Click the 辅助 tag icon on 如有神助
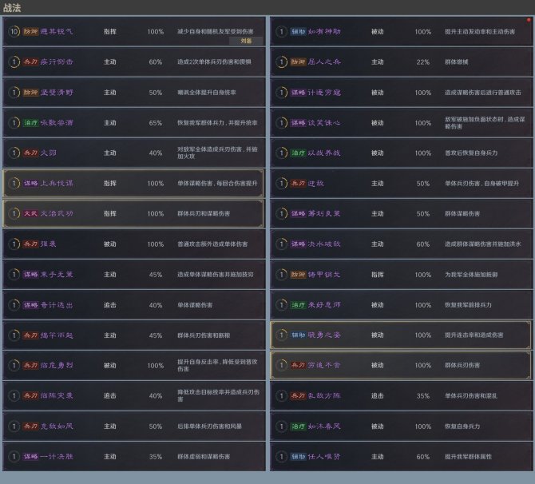Image resolution: width=535 pixels, height=484 pixels. (x=297, y=31)
